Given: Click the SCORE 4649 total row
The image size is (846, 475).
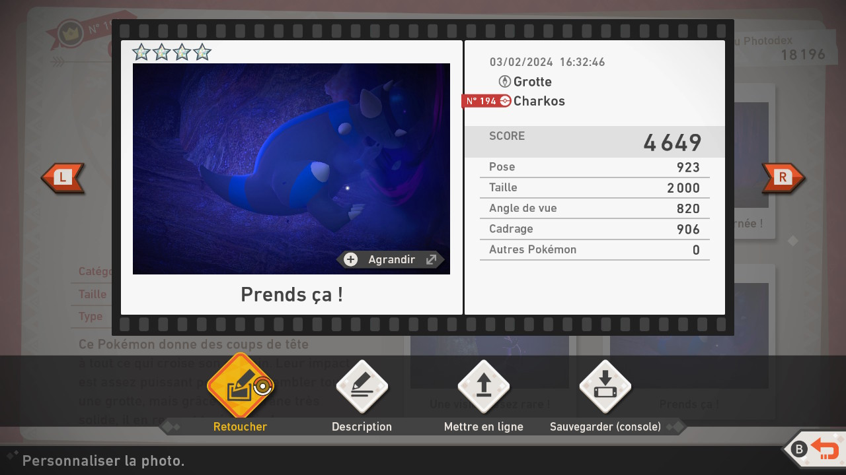Looking at the screenshot, I should pos(594,142).
